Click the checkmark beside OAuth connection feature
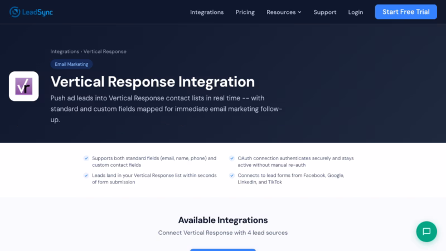The image size is (446, 251). (x=232, y=158)
